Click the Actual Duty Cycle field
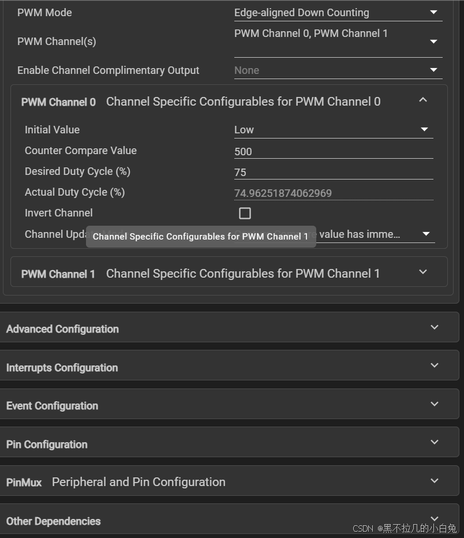Viewport: 464px width, 538px height. pos(334,192)
